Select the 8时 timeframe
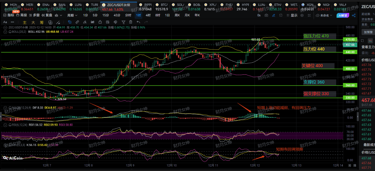 coord(158,15)
